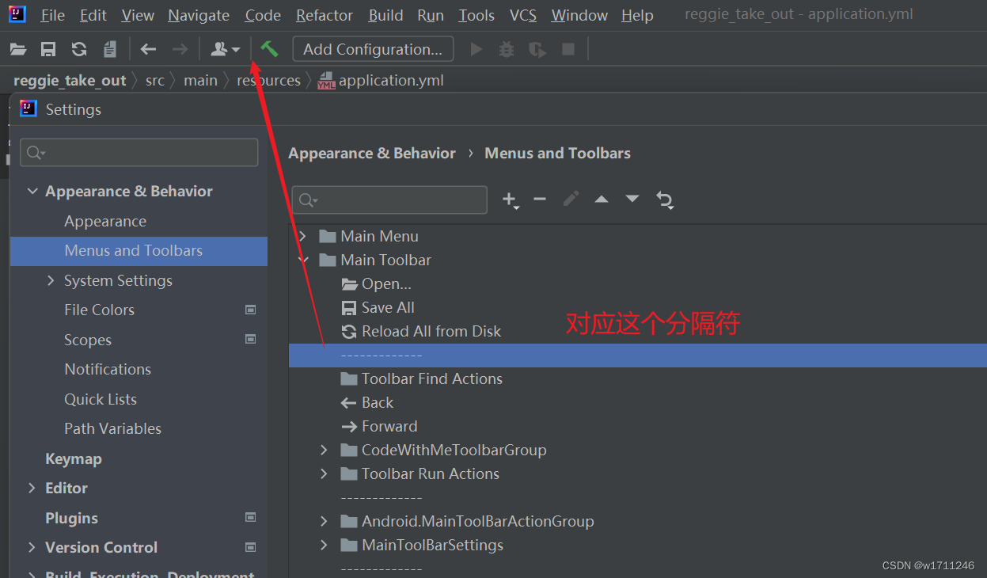
Task: Click the Add action plus icon
Action: (511, 200)
